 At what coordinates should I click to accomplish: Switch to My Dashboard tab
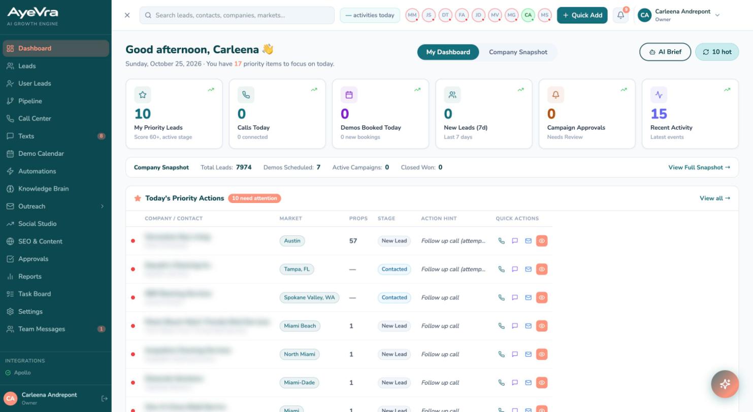448,52
